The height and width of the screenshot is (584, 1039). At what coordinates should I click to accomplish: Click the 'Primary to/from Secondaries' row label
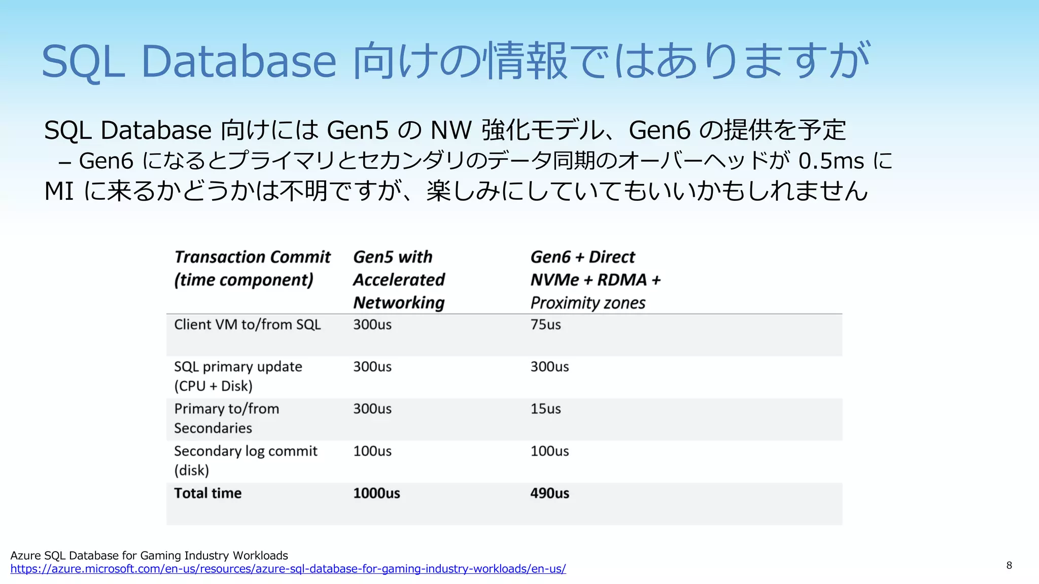tap(226, 418)
